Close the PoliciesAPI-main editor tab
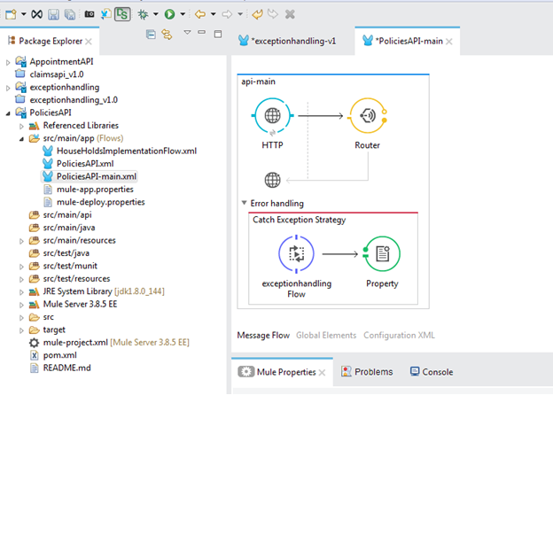This screenshot has height=535, width=553. click(449, 42)
